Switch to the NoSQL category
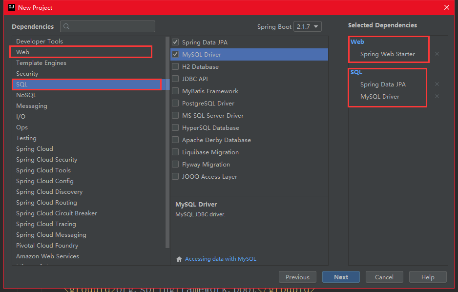The image size is (458, 292). coord(88,95)
